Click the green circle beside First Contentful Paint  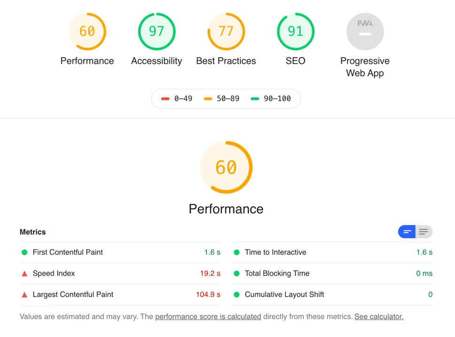click(x=24, y=252)
